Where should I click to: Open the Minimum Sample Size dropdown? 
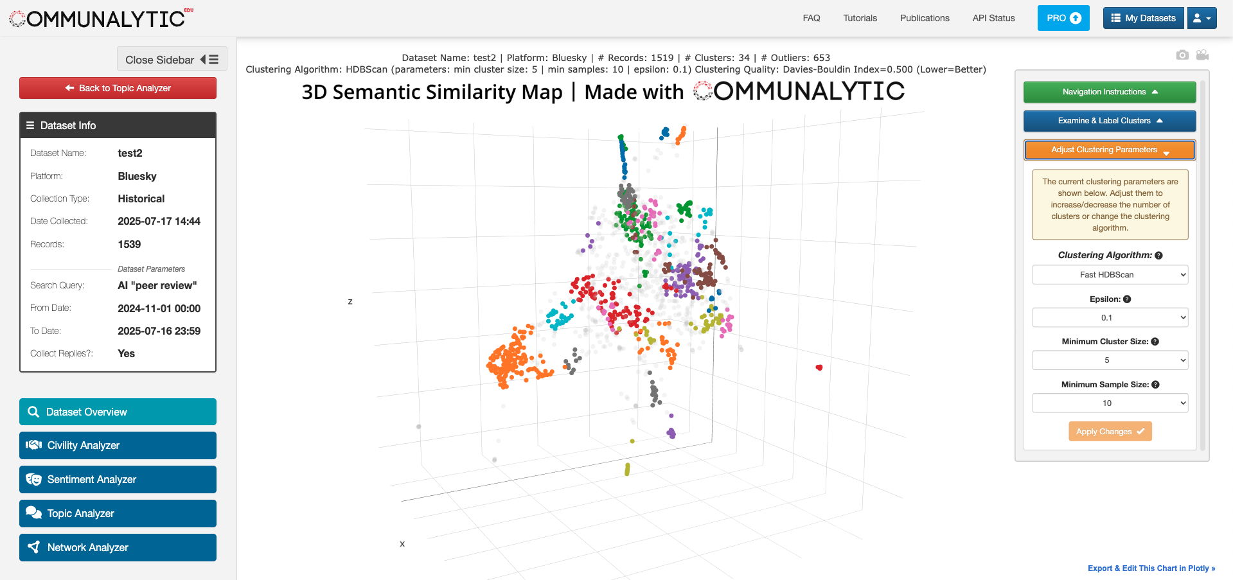tap(1110, 403)
